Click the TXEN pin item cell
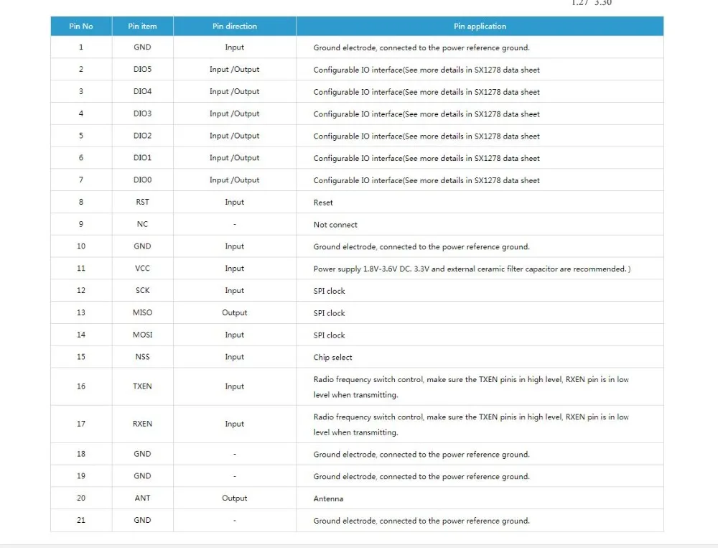Screen dimensions: 718x548 142,386
